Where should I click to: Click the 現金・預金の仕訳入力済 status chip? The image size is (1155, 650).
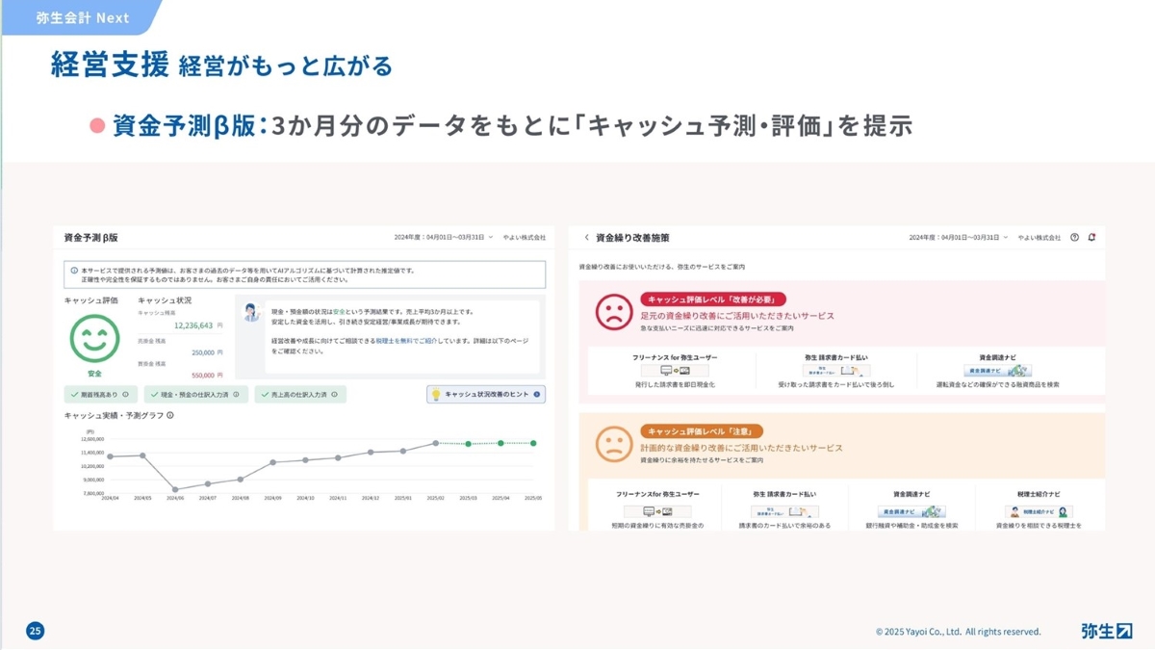click(196, 395)
